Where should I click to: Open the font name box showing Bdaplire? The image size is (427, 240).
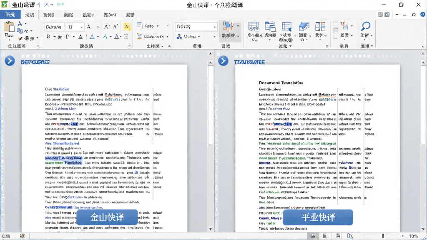54,27
